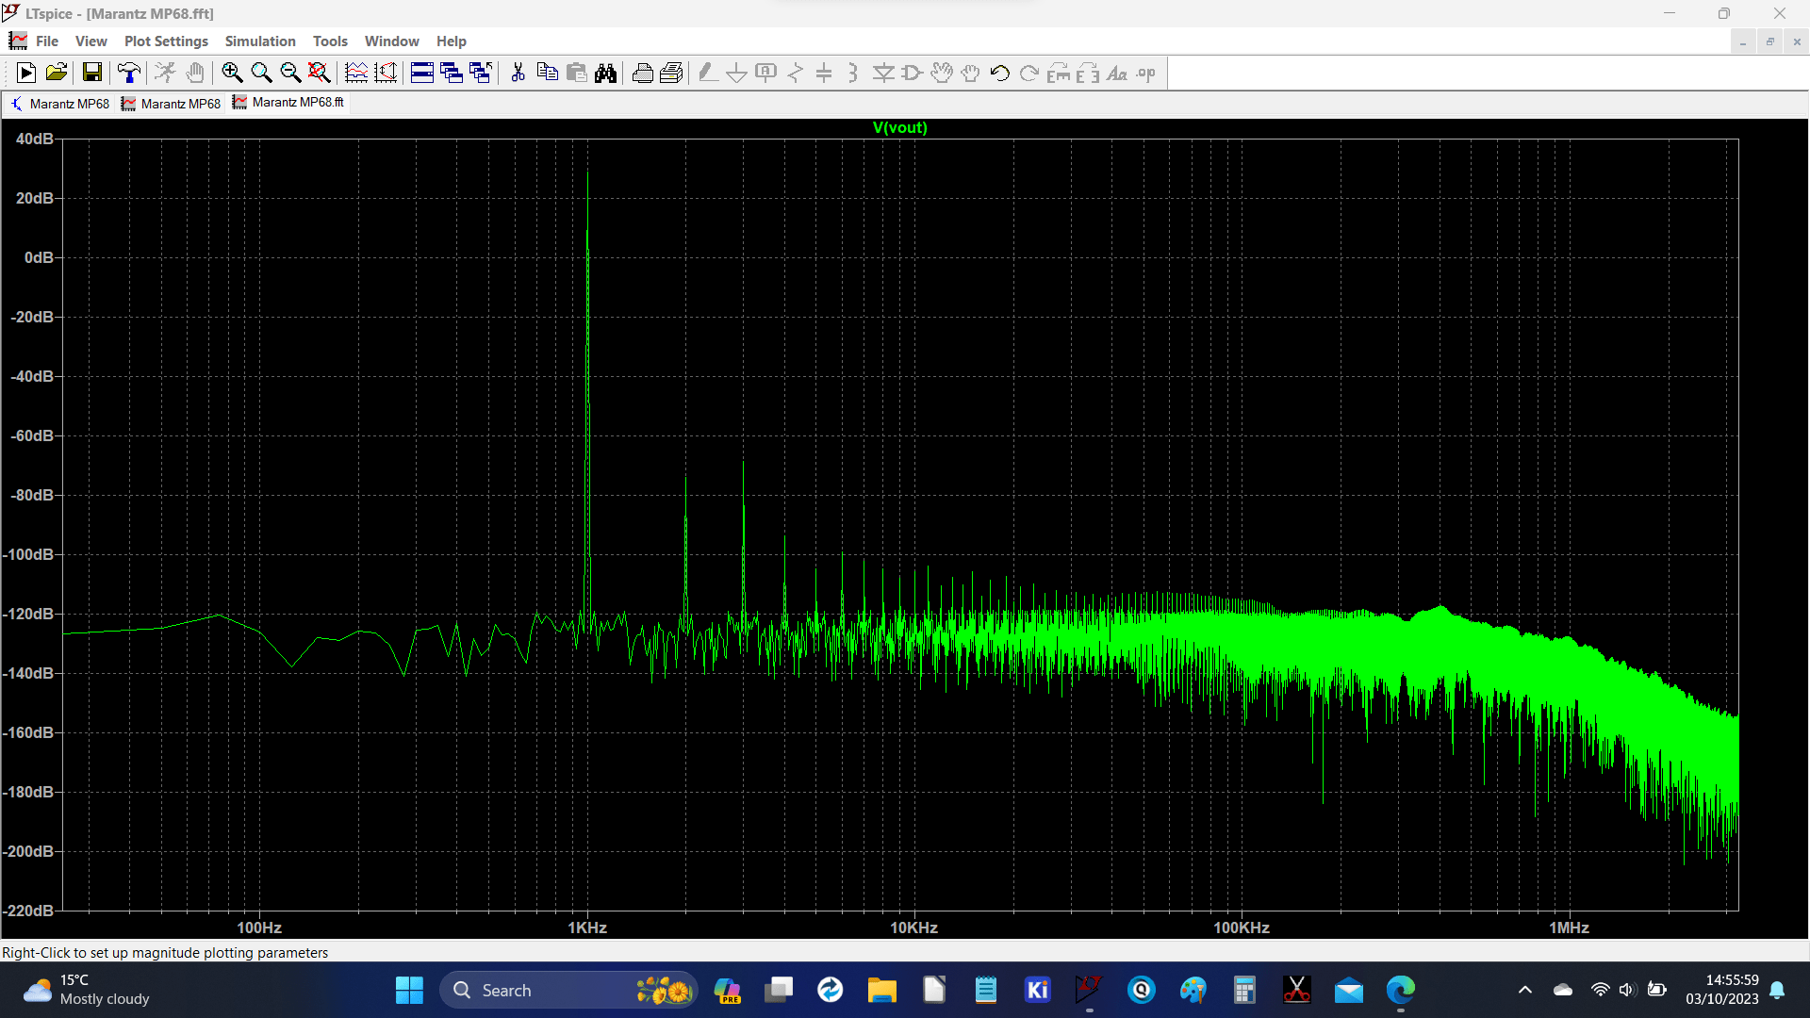Click the Print Setup printer icon
This screenshot has width=1810, height=1018.
click(643, 73)
